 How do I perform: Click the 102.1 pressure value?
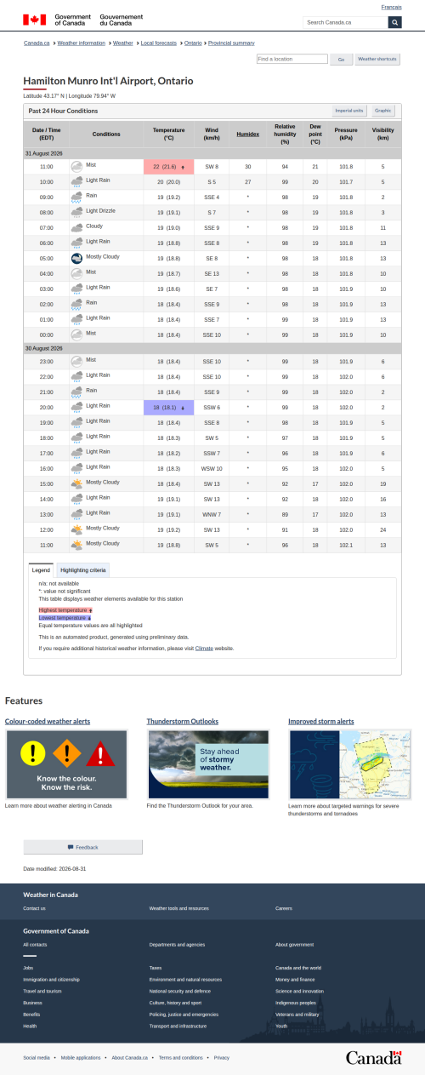[x=346, y=545]
